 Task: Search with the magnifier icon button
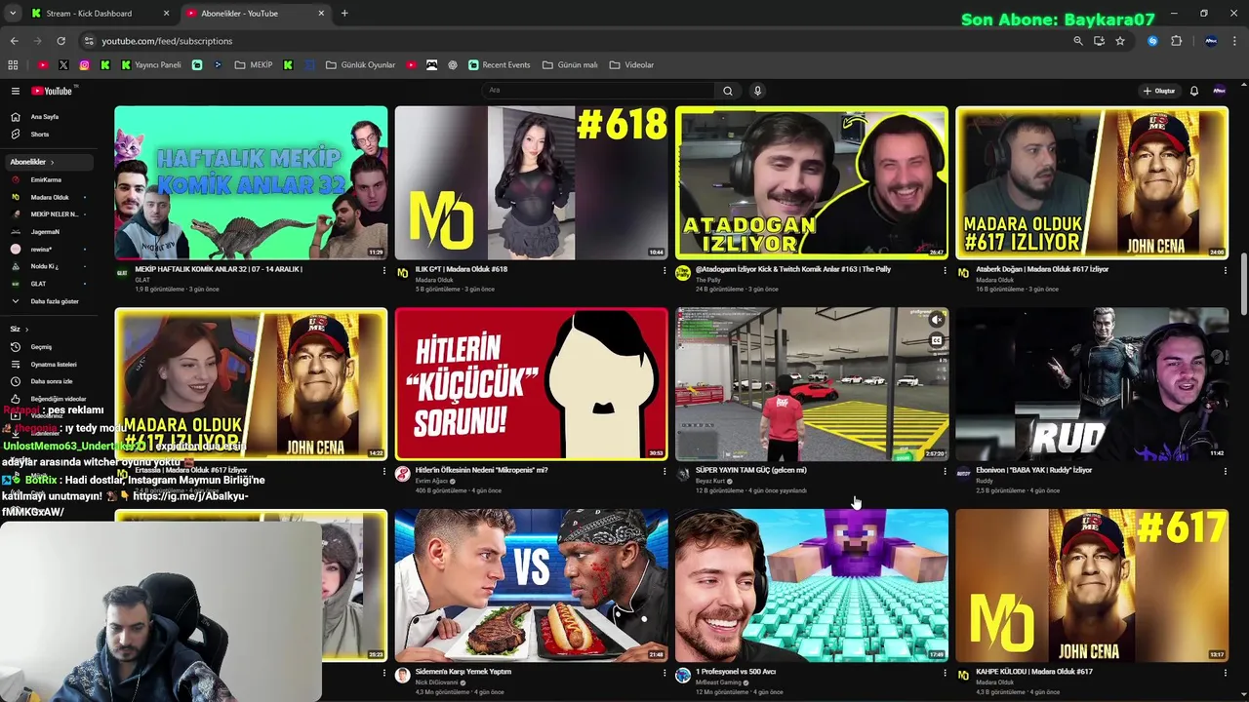coord(727,91)
